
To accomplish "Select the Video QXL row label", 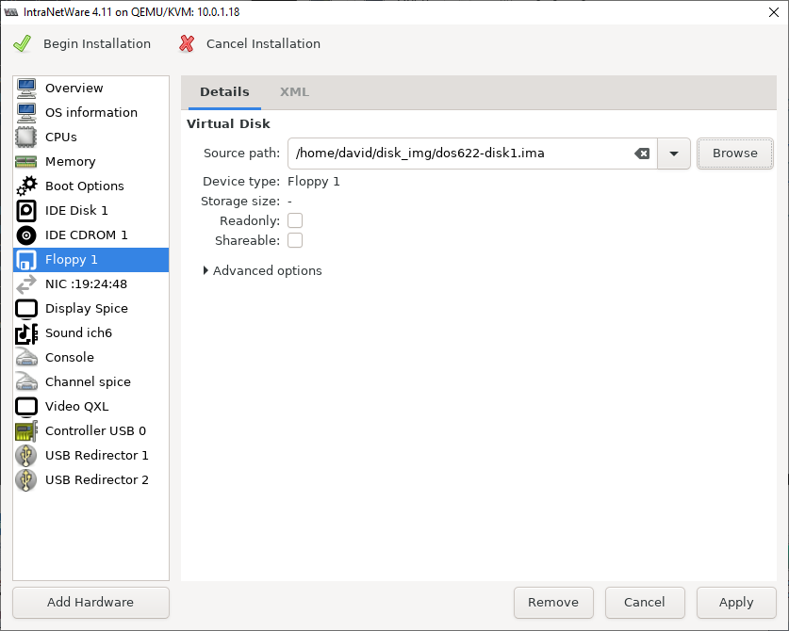I will click(77, 407).
